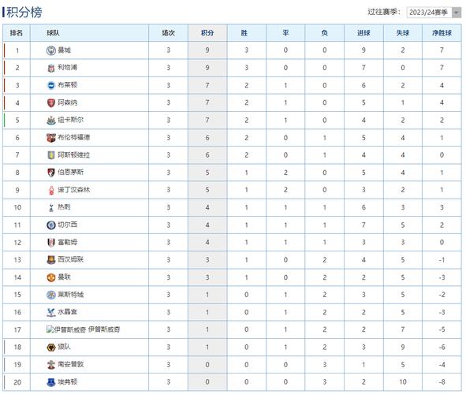
Task: Click the Arsenal crest icon
Action: pos(51,103)
